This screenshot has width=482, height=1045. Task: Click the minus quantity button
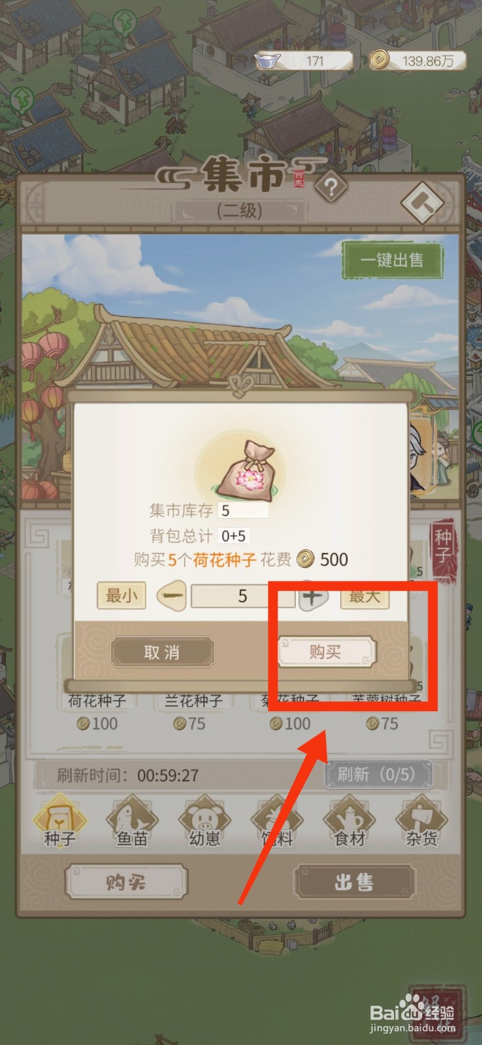pos(171,596)
